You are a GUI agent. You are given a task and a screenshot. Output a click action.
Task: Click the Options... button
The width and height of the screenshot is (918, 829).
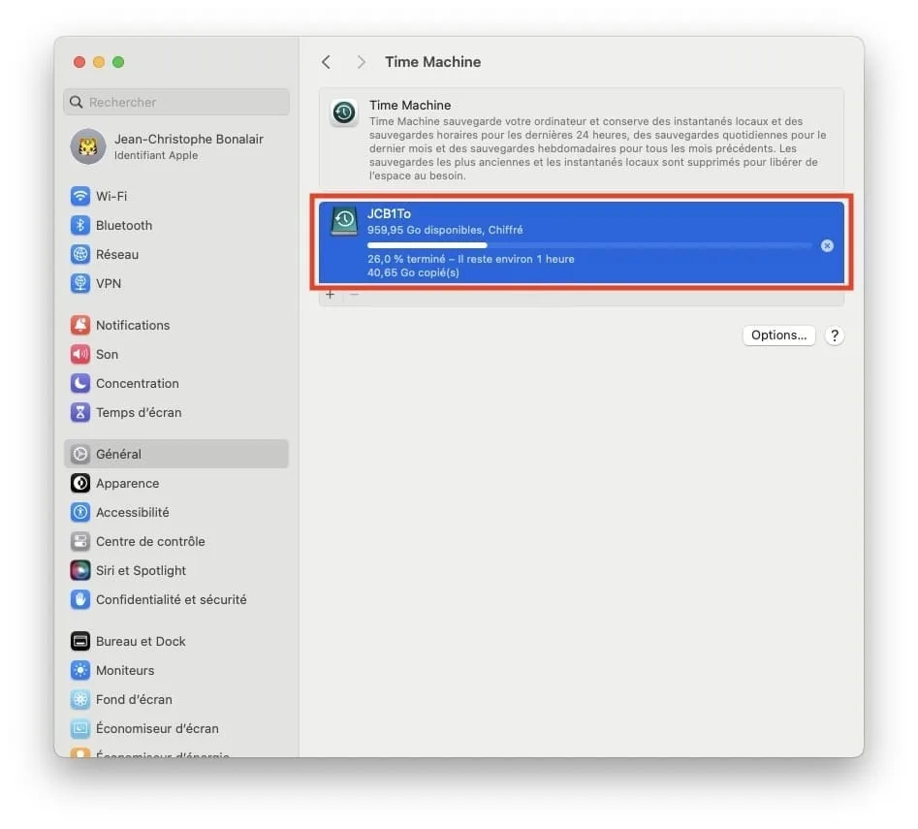778,335
